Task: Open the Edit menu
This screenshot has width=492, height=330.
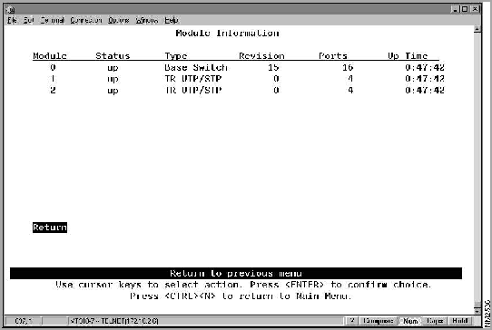Action: click(28, 20)
